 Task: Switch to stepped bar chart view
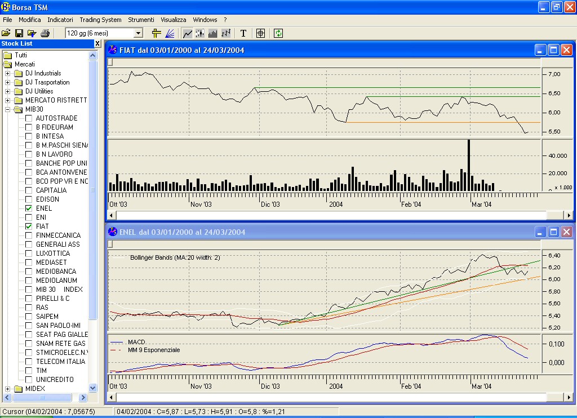click(225, 33)
